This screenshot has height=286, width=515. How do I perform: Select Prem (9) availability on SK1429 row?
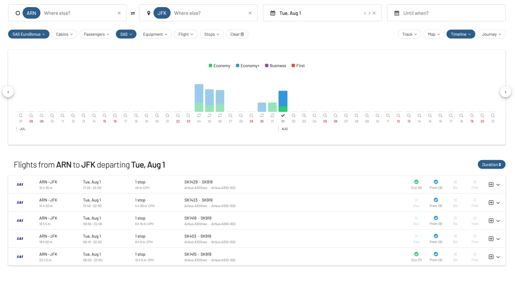(436, 184)
